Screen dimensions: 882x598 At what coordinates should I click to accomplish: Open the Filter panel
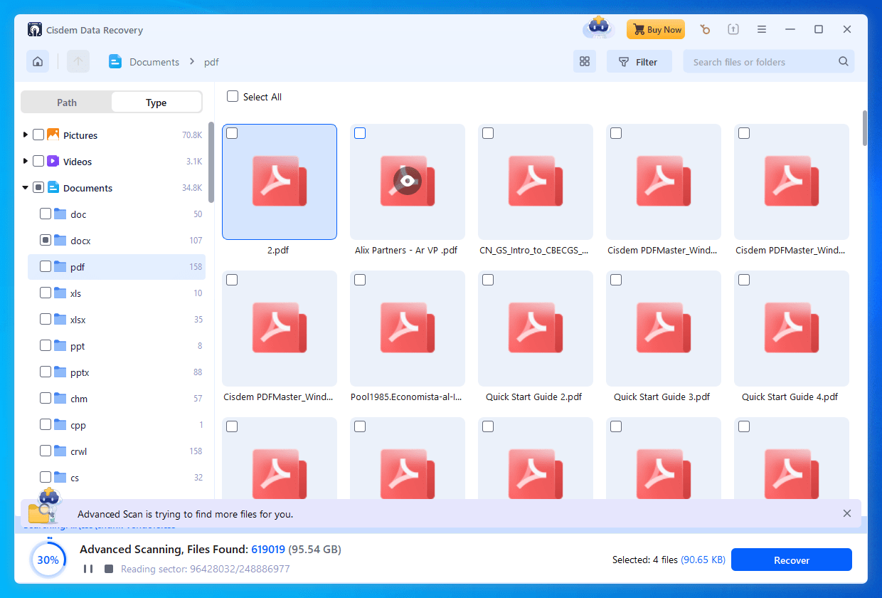pyautogui.click(x=639, y=61)
